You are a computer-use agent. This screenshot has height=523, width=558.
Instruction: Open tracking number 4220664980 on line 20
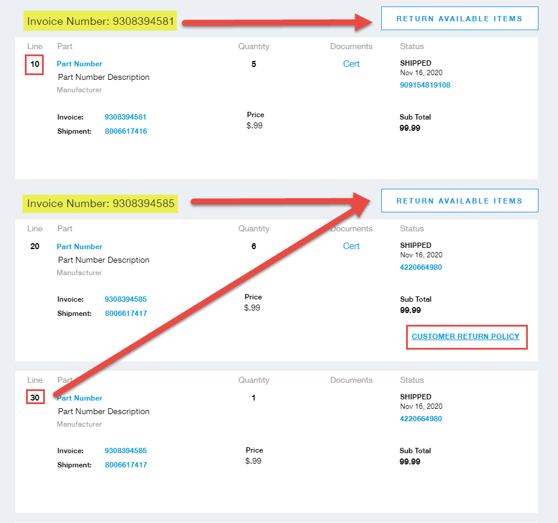(421, 267)
